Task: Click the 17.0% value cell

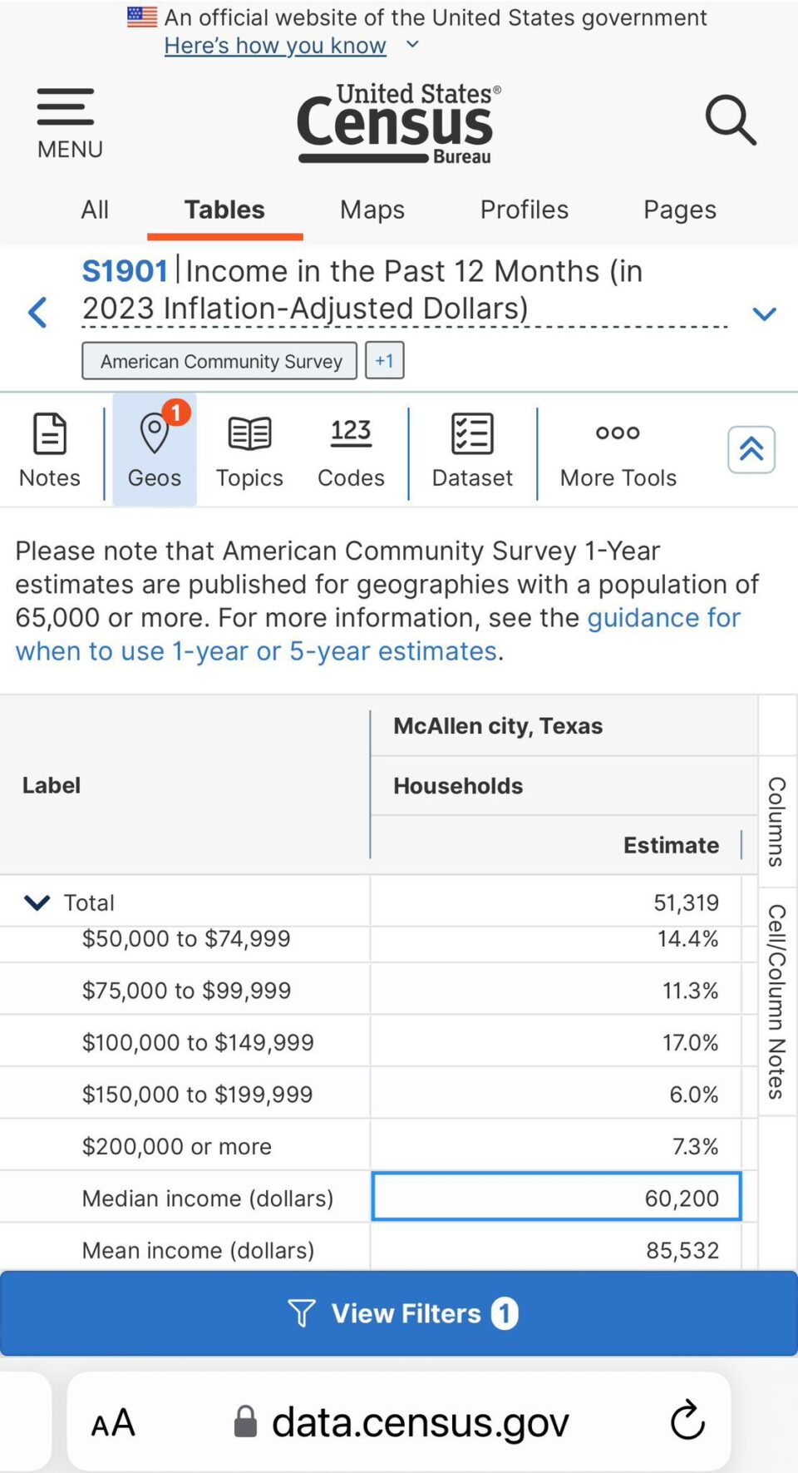Action: click(x=556, y=1042)
